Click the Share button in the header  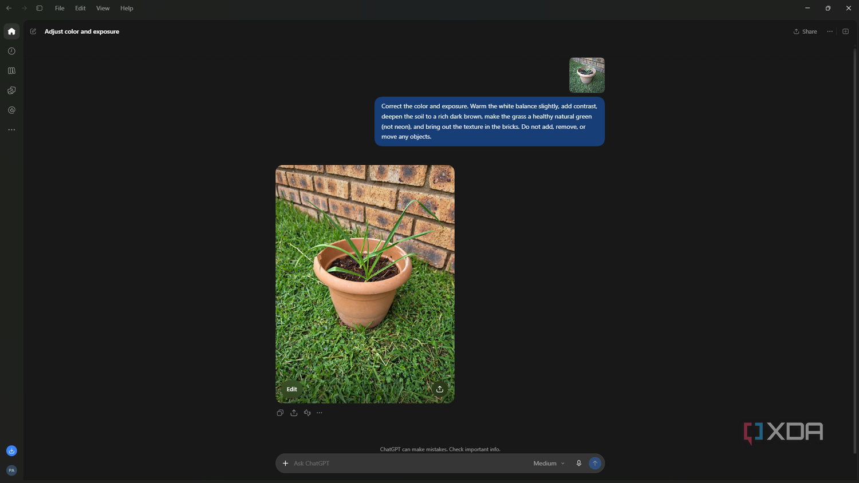(805, 31)
